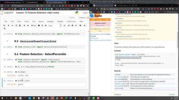The image size is (179, 100).
Task: Restart the kernel with circular arrow icon
Action: coord(42,26)
